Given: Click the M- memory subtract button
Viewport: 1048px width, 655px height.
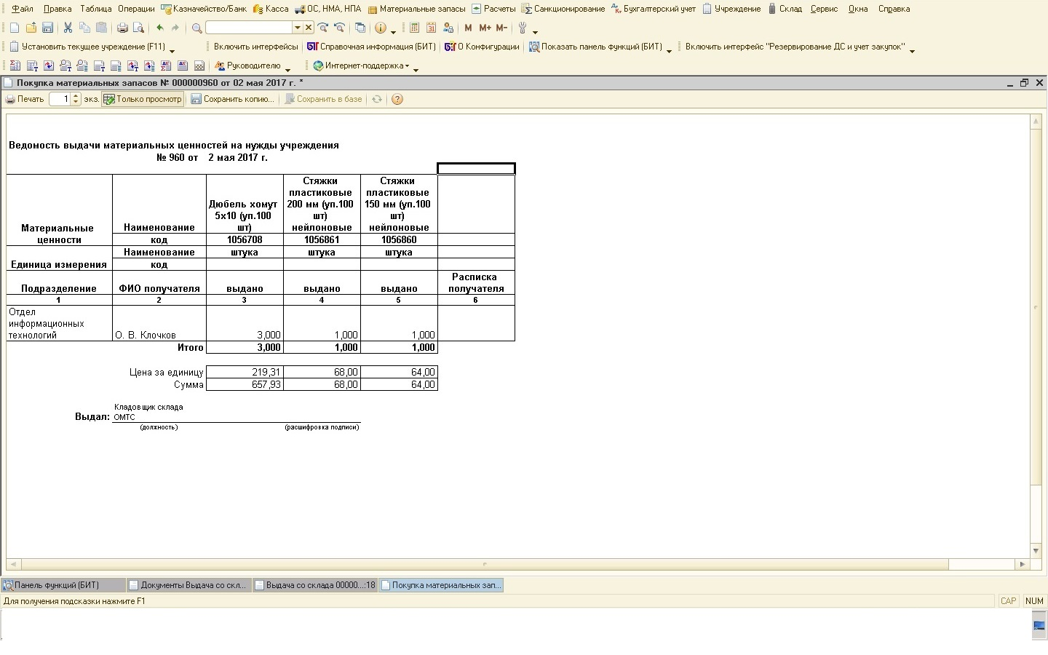Looking at the screenshot, I should (x=501, y=28).
